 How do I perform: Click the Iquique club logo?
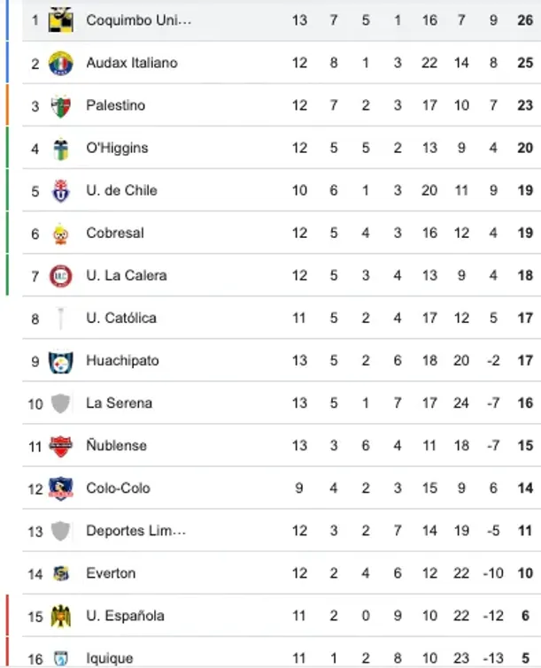click(60, 657)
